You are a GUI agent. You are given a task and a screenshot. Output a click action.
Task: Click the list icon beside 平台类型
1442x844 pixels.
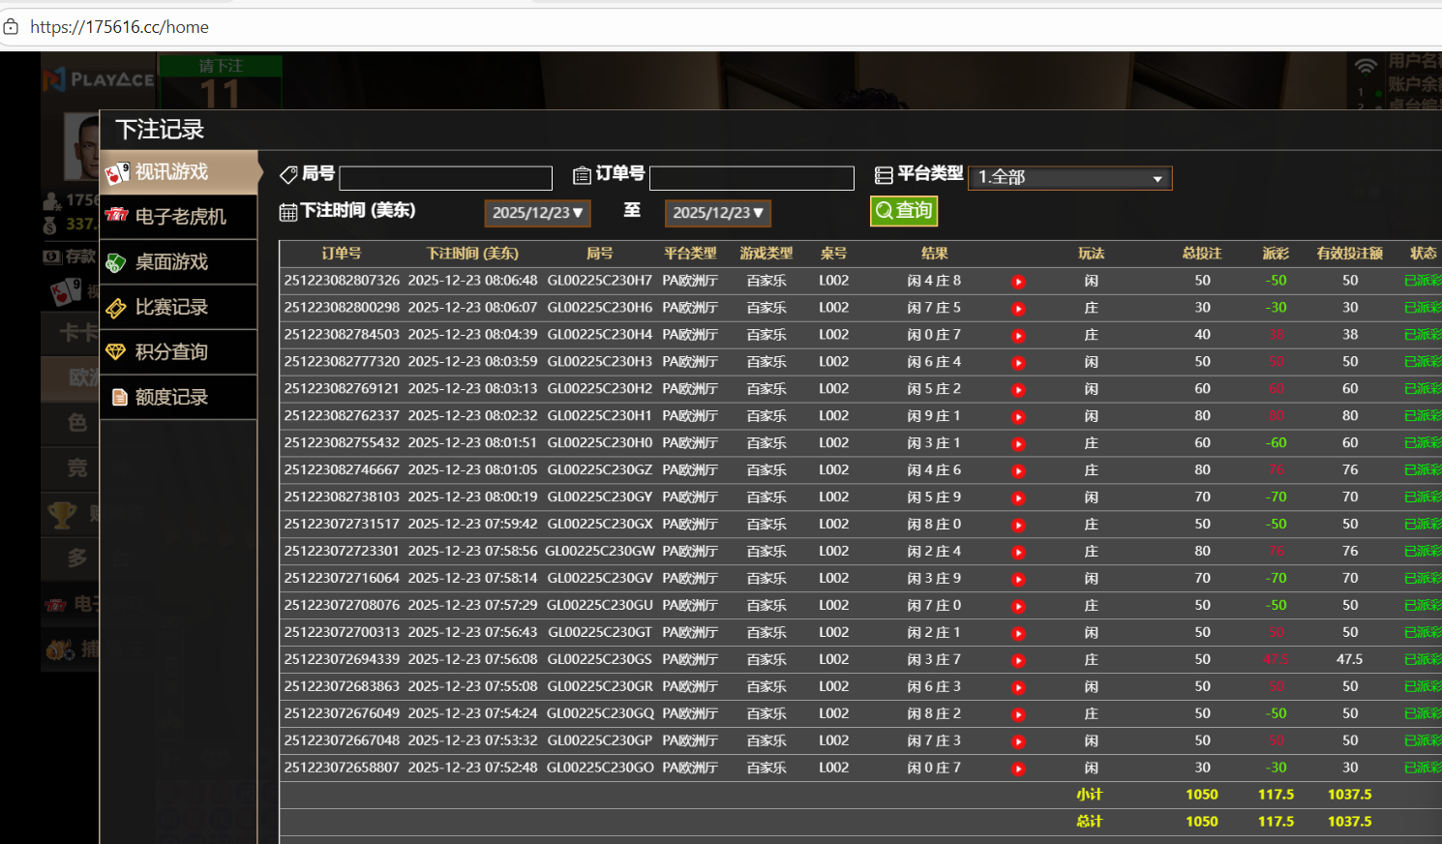(884, 175)
